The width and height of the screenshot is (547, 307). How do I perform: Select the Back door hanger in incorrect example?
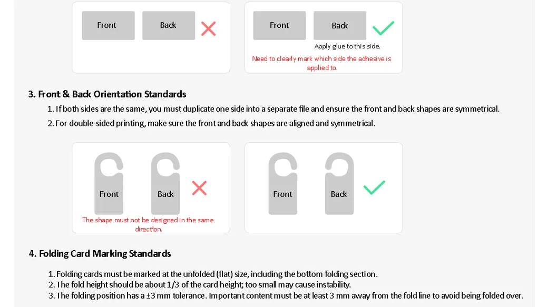click(165, 183)
